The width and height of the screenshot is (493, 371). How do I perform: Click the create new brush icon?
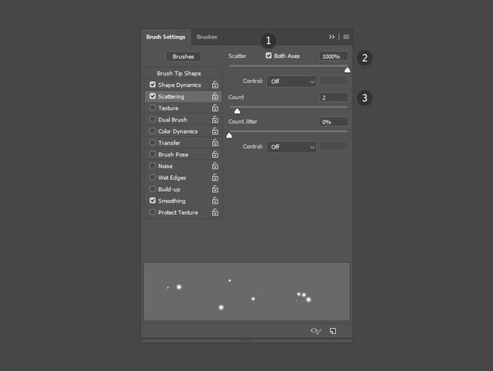[333, 331]
